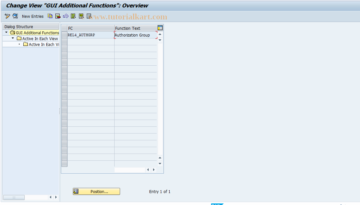The height and width of the screenshot is (205, 360).
Task: Click the Copy As icon
Action: (50, 16)
